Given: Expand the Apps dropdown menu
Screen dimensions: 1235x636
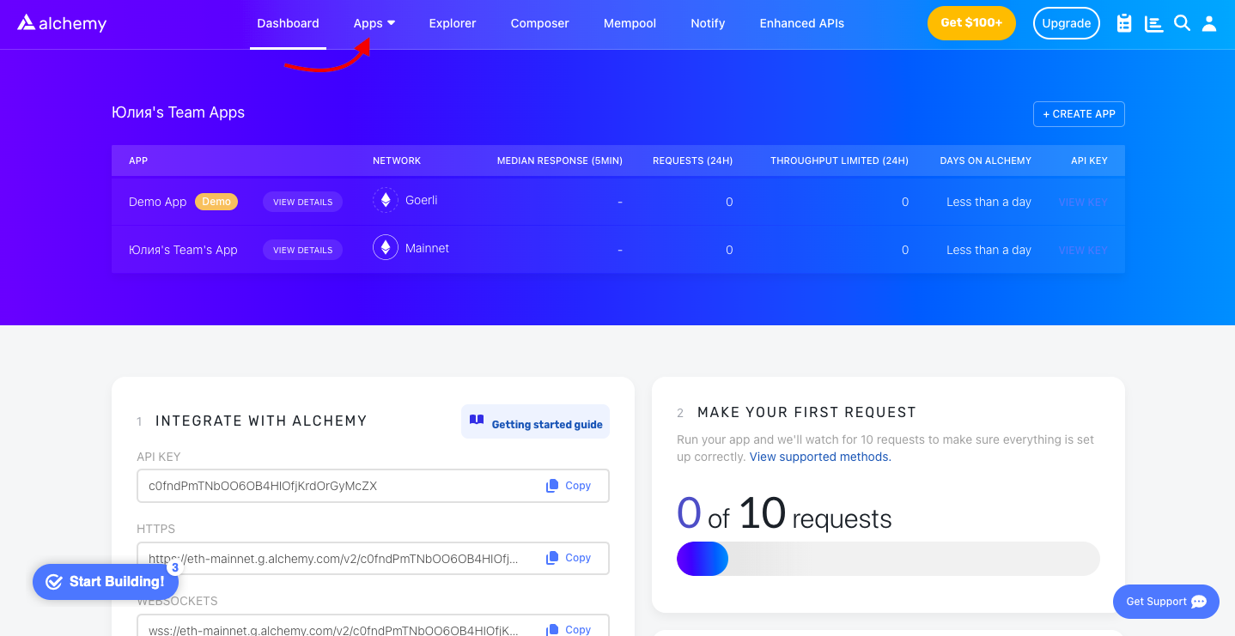Looking at the screenshot, I should 374,23.
